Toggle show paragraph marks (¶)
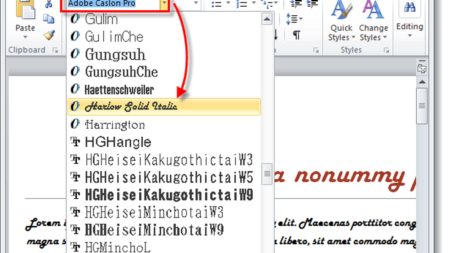Image resolution: width=449 pixels, height=253 pixels. click(296, 35)
